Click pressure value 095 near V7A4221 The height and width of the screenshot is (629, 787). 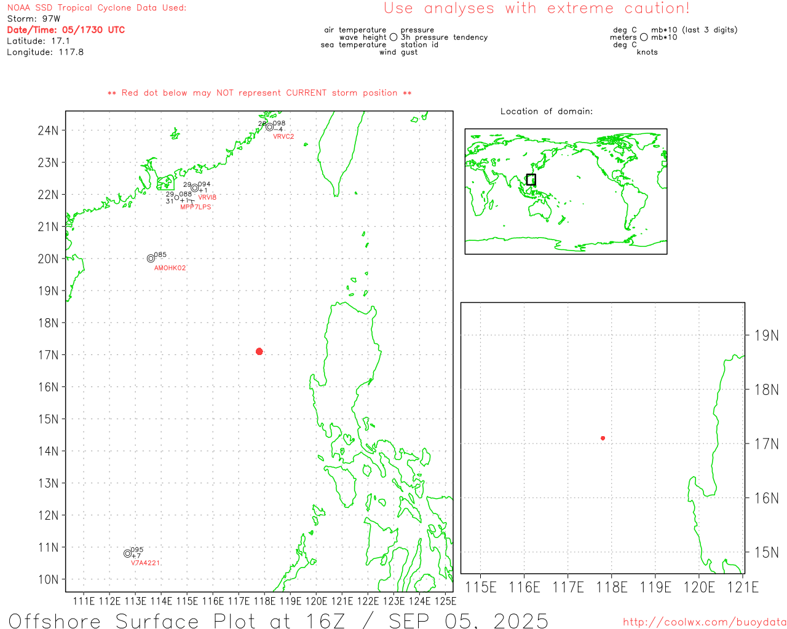(x=136, y=550)
